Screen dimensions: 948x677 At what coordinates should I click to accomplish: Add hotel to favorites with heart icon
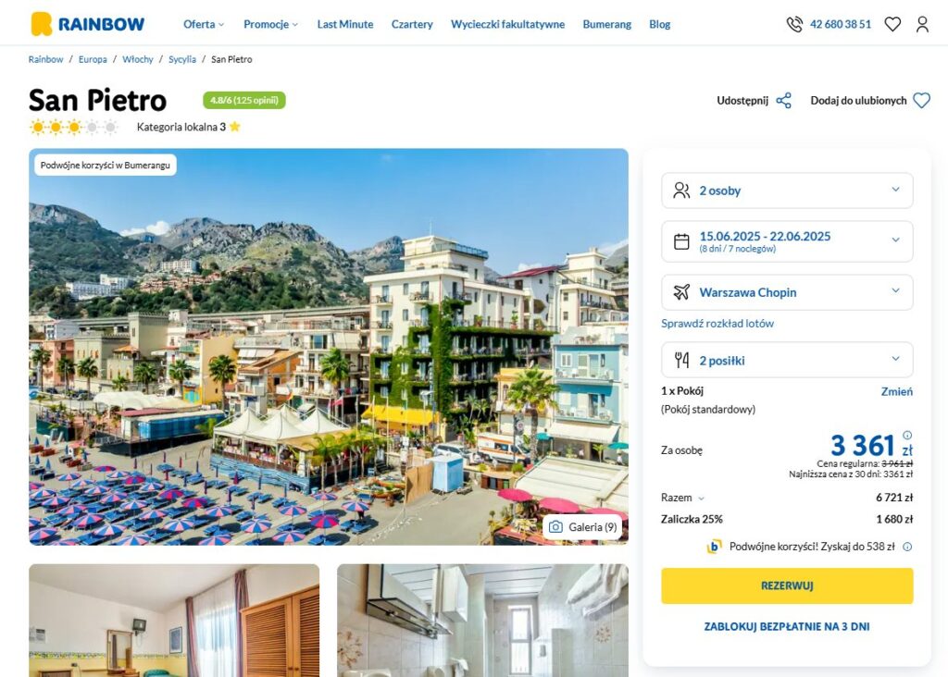tap(921, 100)
